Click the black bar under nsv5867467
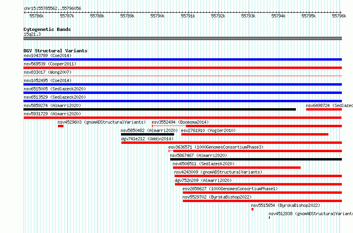 tap(256, 159)
